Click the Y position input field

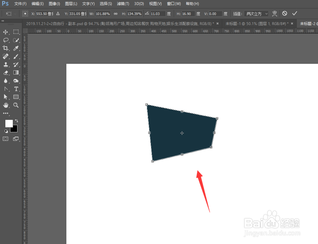78,14
